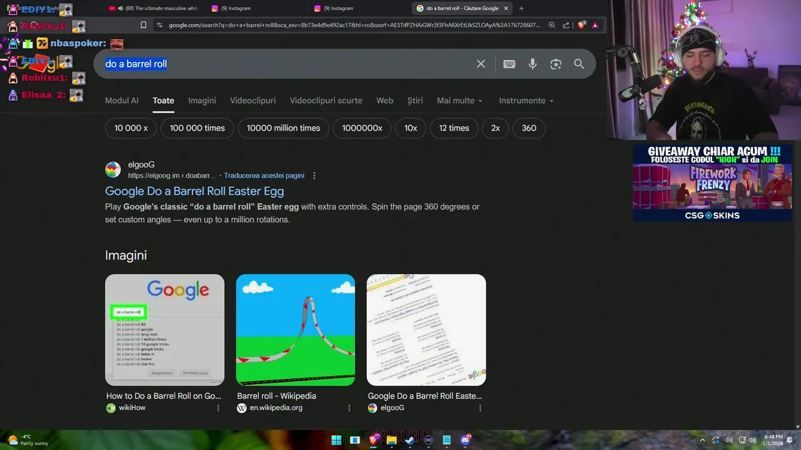Select the '10 000 x' suggestion chip
The height and width of the screenshot is (450, 801).
131,128
